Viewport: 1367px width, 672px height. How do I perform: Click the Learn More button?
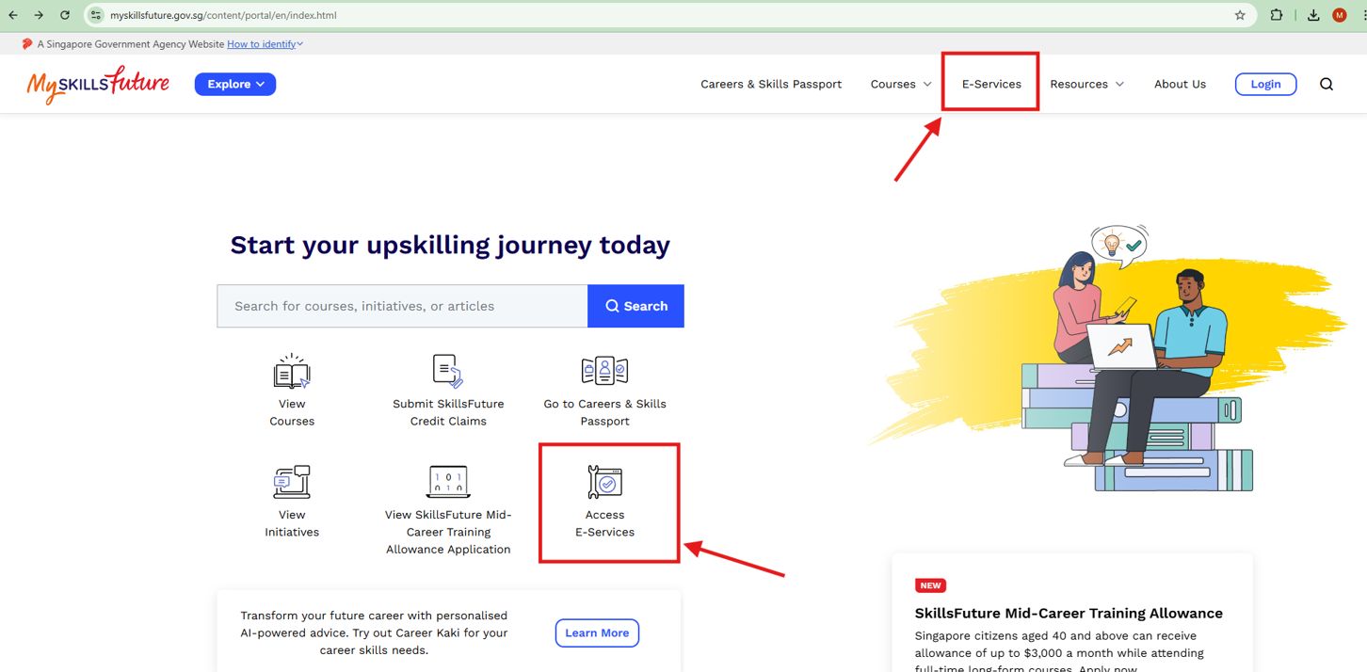point(597,632)
